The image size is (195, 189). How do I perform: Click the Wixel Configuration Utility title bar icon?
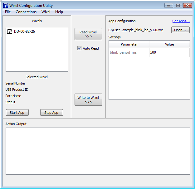[x=6, y=6]
